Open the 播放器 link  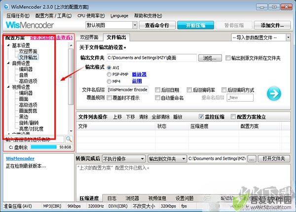point(139,74)
